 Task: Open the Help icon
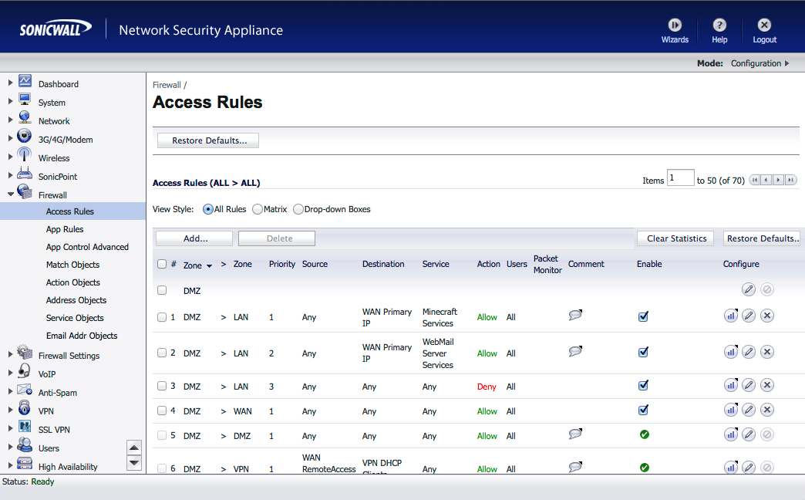click(x=719, y=25)
